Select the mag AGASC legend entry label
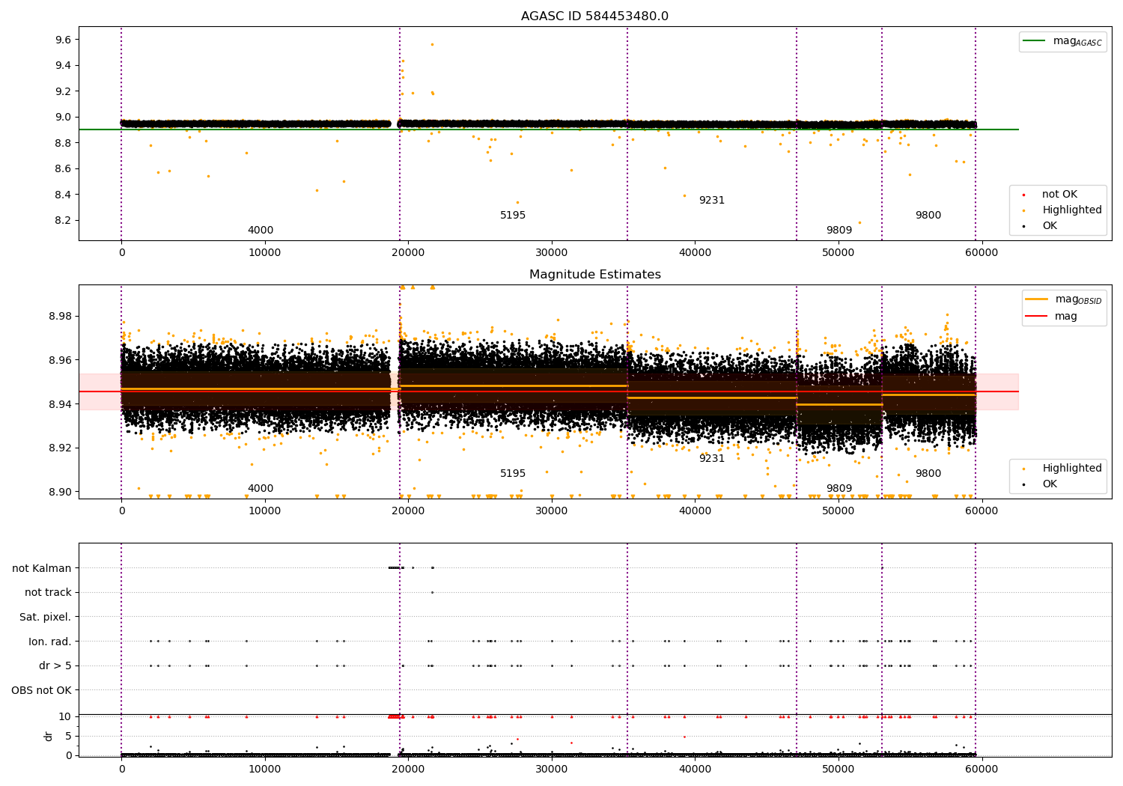The height and width of the screenshot is (786, 1123). pos(1077,41)
